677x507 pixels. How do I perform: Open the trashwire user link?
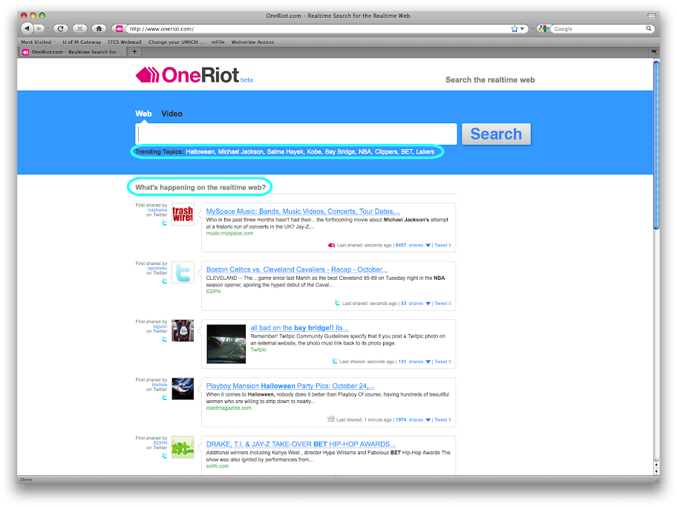tap(157, 210)
